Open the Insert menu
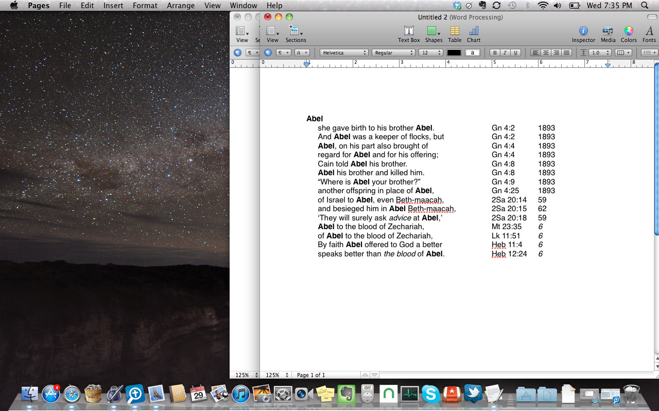This screenshot has height=411, width=659. pyautogui.click(x=113, y=6)
